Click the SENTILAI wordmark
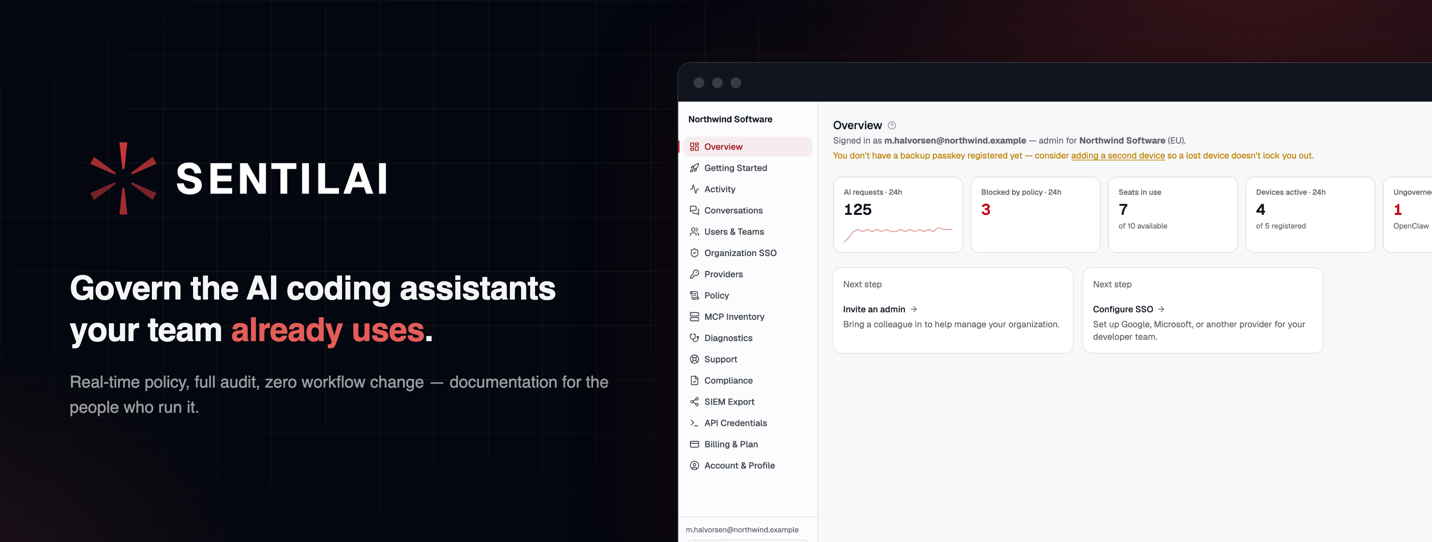The height and width of the screenshot is (542, 1432). 282,179
